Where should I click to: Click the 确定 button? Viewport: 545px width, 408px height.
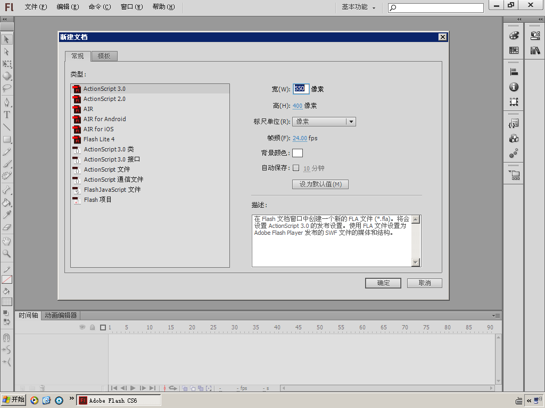tap(383, 283)
